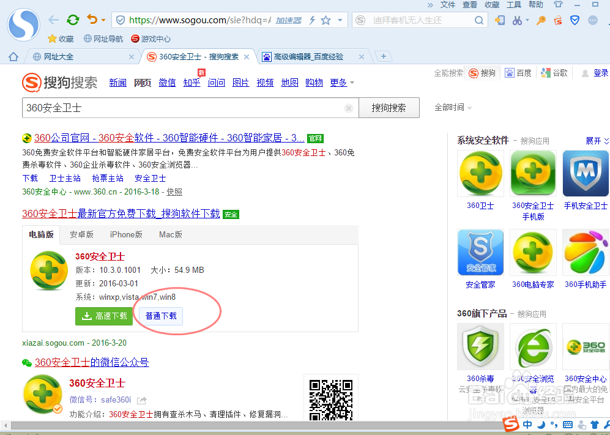Screen dimensions: 610x435
Task: Open 工具 menu
Action: [x=513, y=5]
